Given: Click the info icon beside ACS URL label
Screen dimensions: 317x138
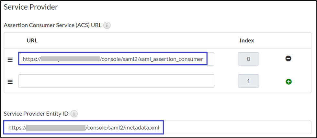Looking at the screenshot, I should click(x=107, y=25).
